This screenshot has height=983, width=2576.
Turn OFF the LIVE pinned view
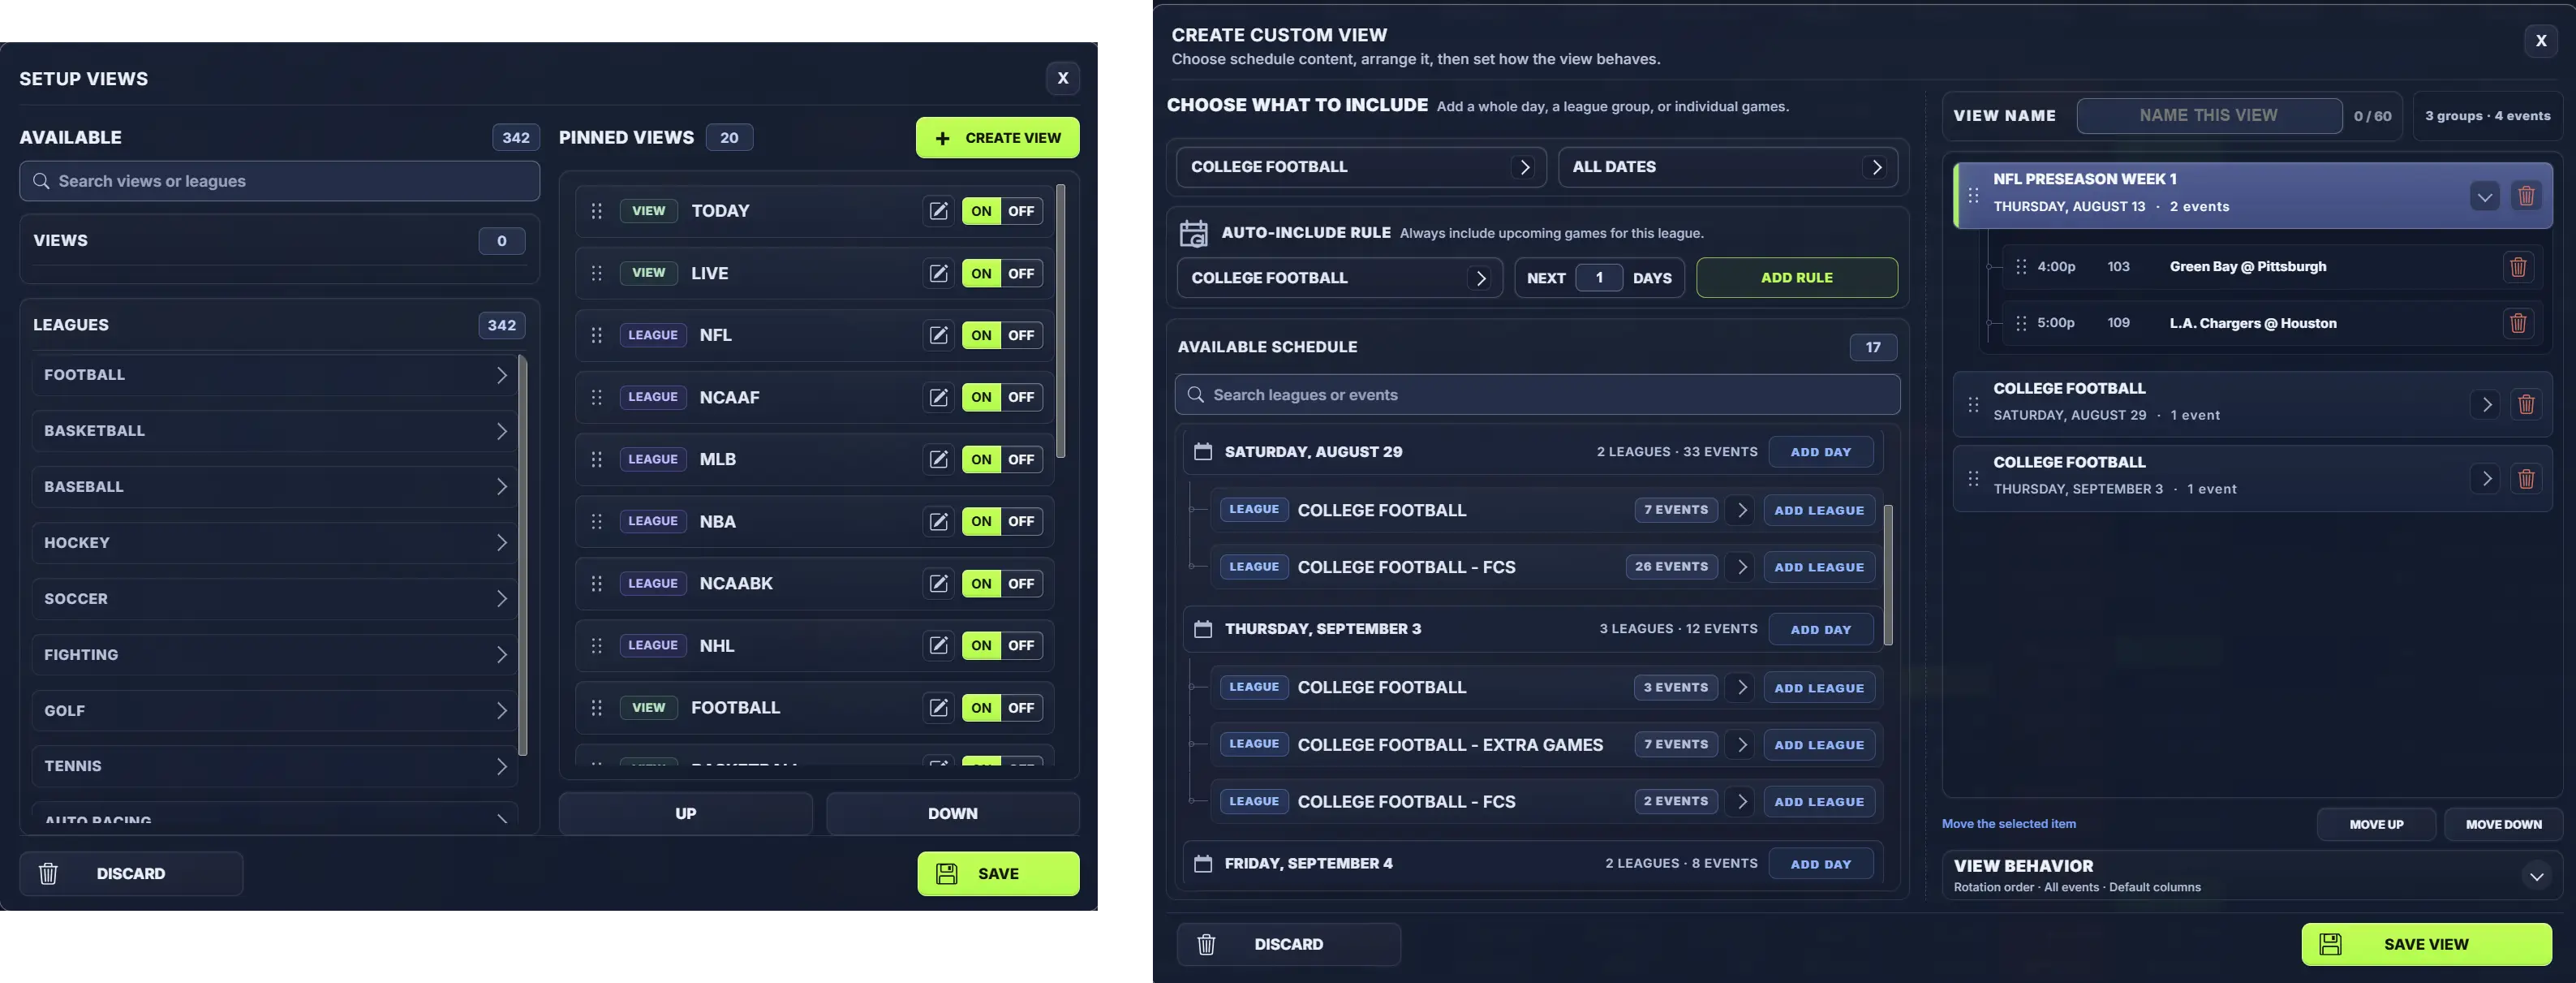[1021, 273]
